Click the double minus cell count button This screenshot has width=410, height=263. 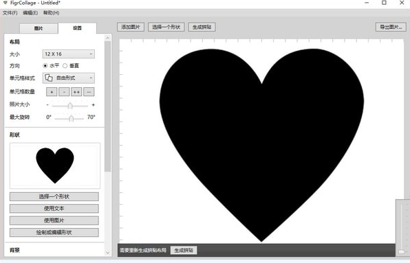(89, 92)
